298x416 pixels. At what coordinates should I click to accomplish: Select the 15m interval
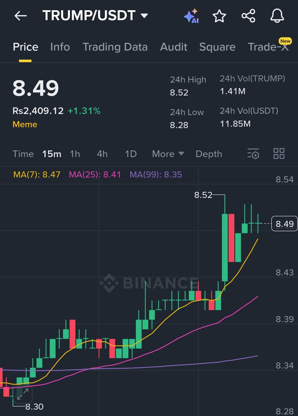click(52, 154)
